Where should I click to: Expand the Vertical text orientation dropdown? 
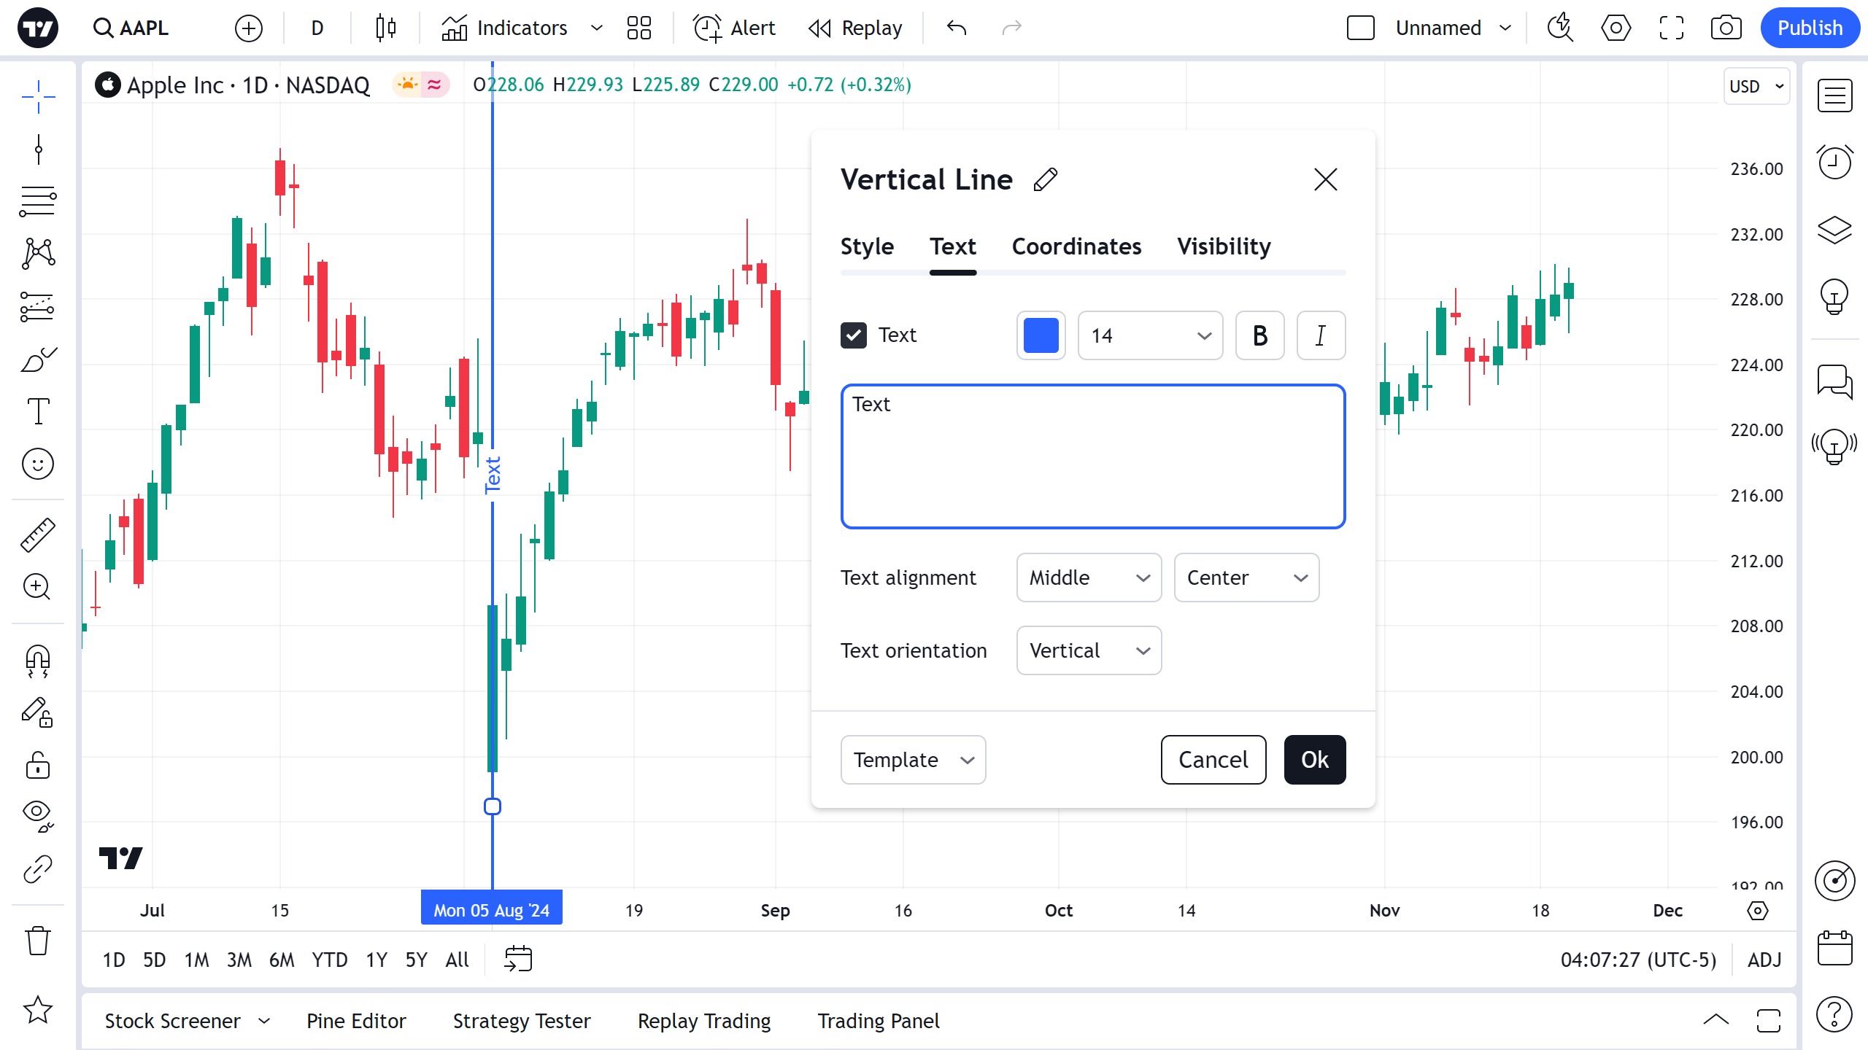click(x=1088, y=650)
